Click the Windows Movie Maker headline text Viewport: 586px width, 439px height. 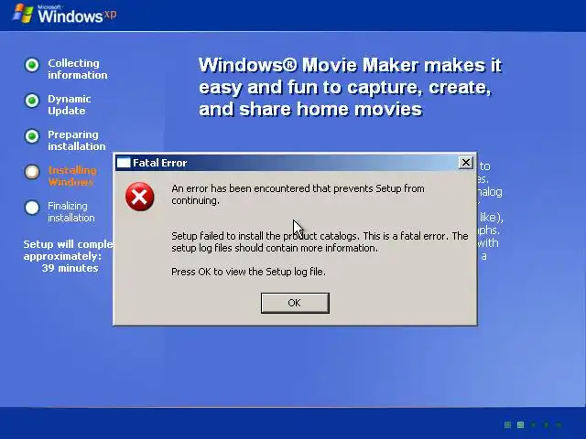click(350, 87)
